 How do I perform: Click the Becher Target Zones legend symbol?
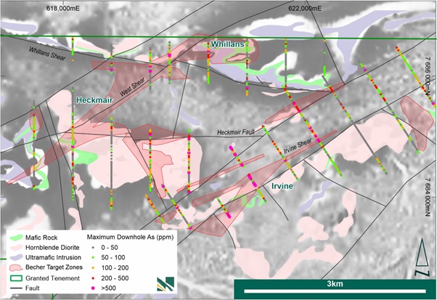[16, 267]
